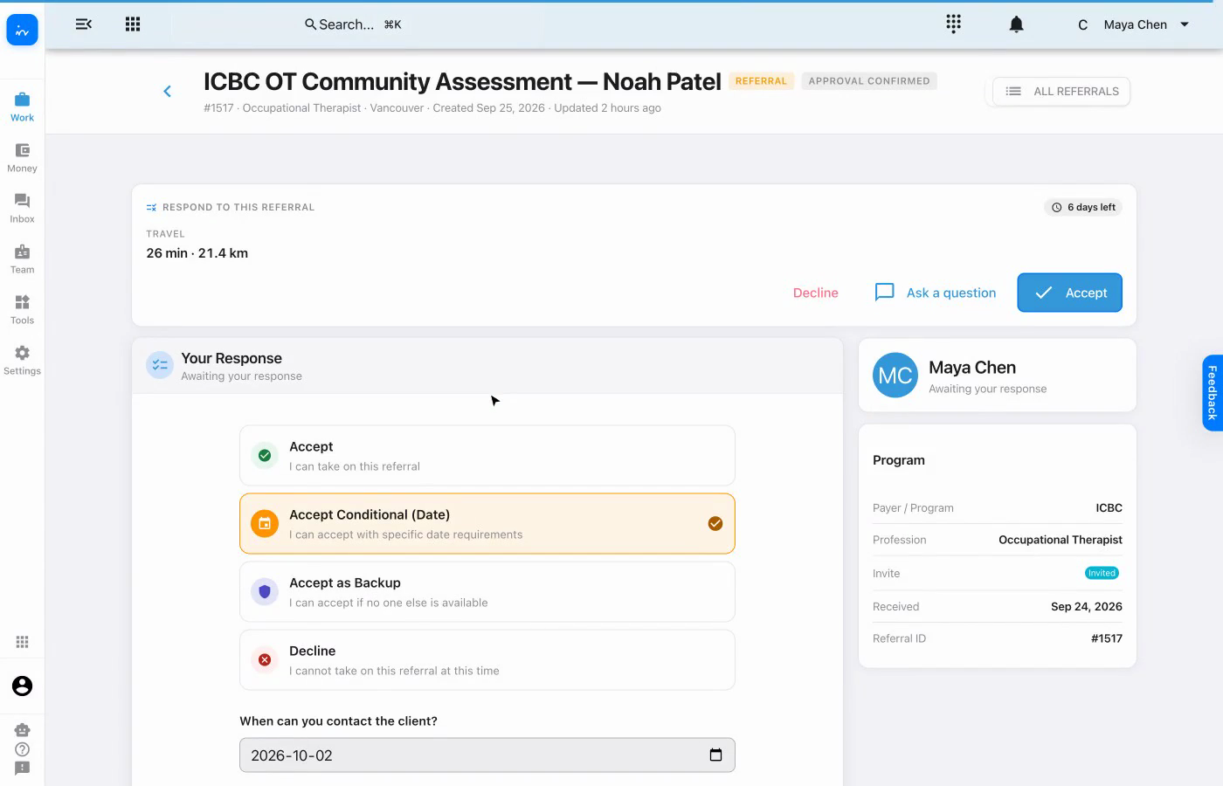Viewport: 1223px width, 786px height.
Task: Click the client contact date field
Action: coord(487,755)
